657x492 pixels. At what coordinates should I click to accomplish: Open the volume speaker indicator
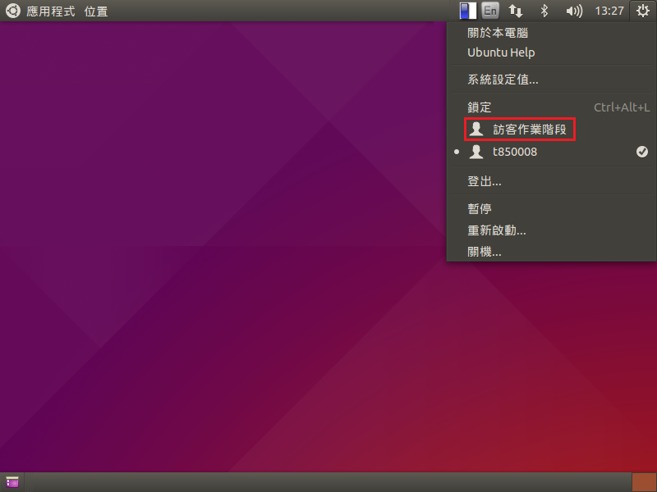pyautogui.click(x=574, y=11)
